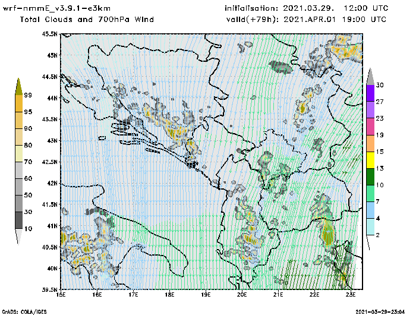Click the 42.5N latitude label
Viewport: 416px width, 315px height.
(x=49, y=162)
